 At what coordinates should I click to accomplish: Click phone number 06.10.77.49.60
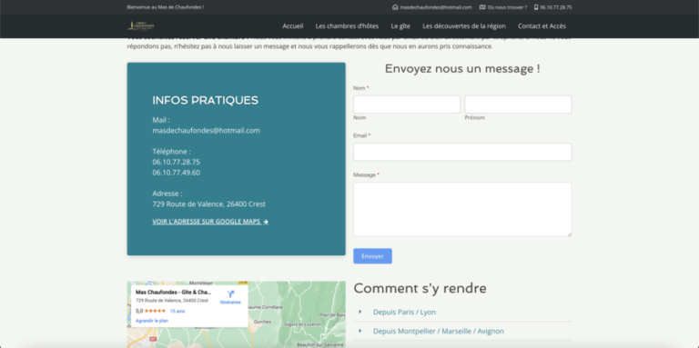(x=176, y=173)
